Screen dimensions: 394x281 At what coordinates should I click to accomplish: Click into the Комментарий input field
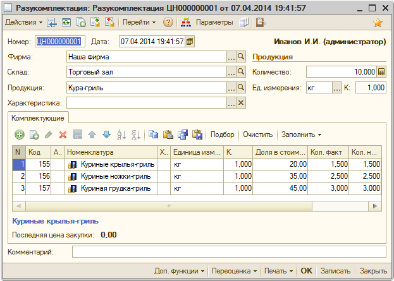(x=228, y=253)
